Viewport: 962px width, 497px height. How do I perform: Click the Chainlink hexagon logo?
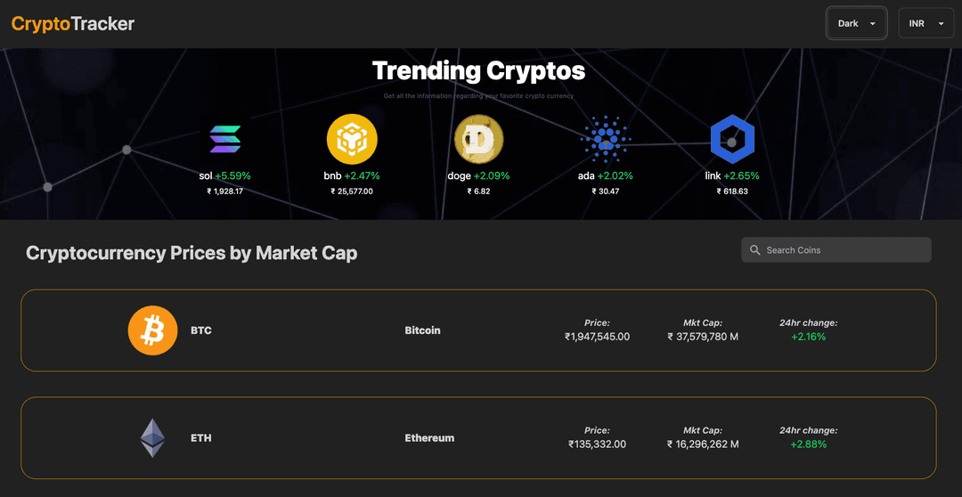pos(732,139)
